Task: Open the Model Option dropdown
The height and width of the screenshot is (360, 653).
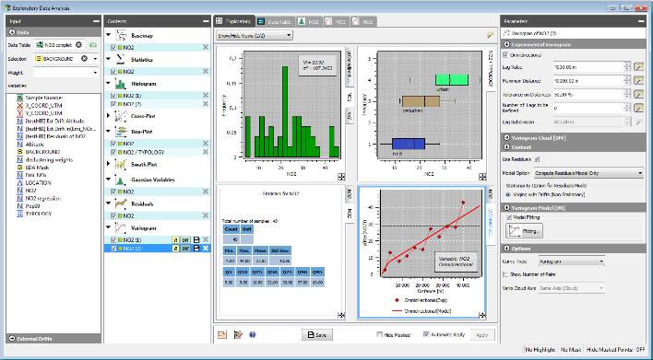Action: tap(588, 173)
